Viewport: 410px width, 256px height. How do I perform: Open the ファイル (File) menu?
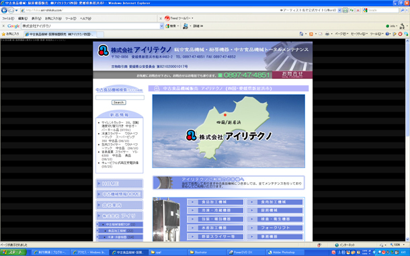(8, 19)
